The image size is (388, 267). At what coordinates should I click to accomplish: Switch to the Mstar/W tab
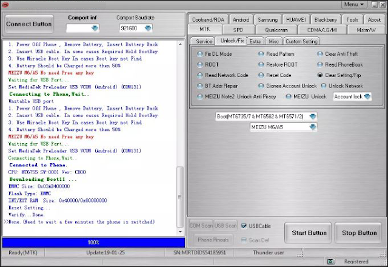(x=366, y=30)
